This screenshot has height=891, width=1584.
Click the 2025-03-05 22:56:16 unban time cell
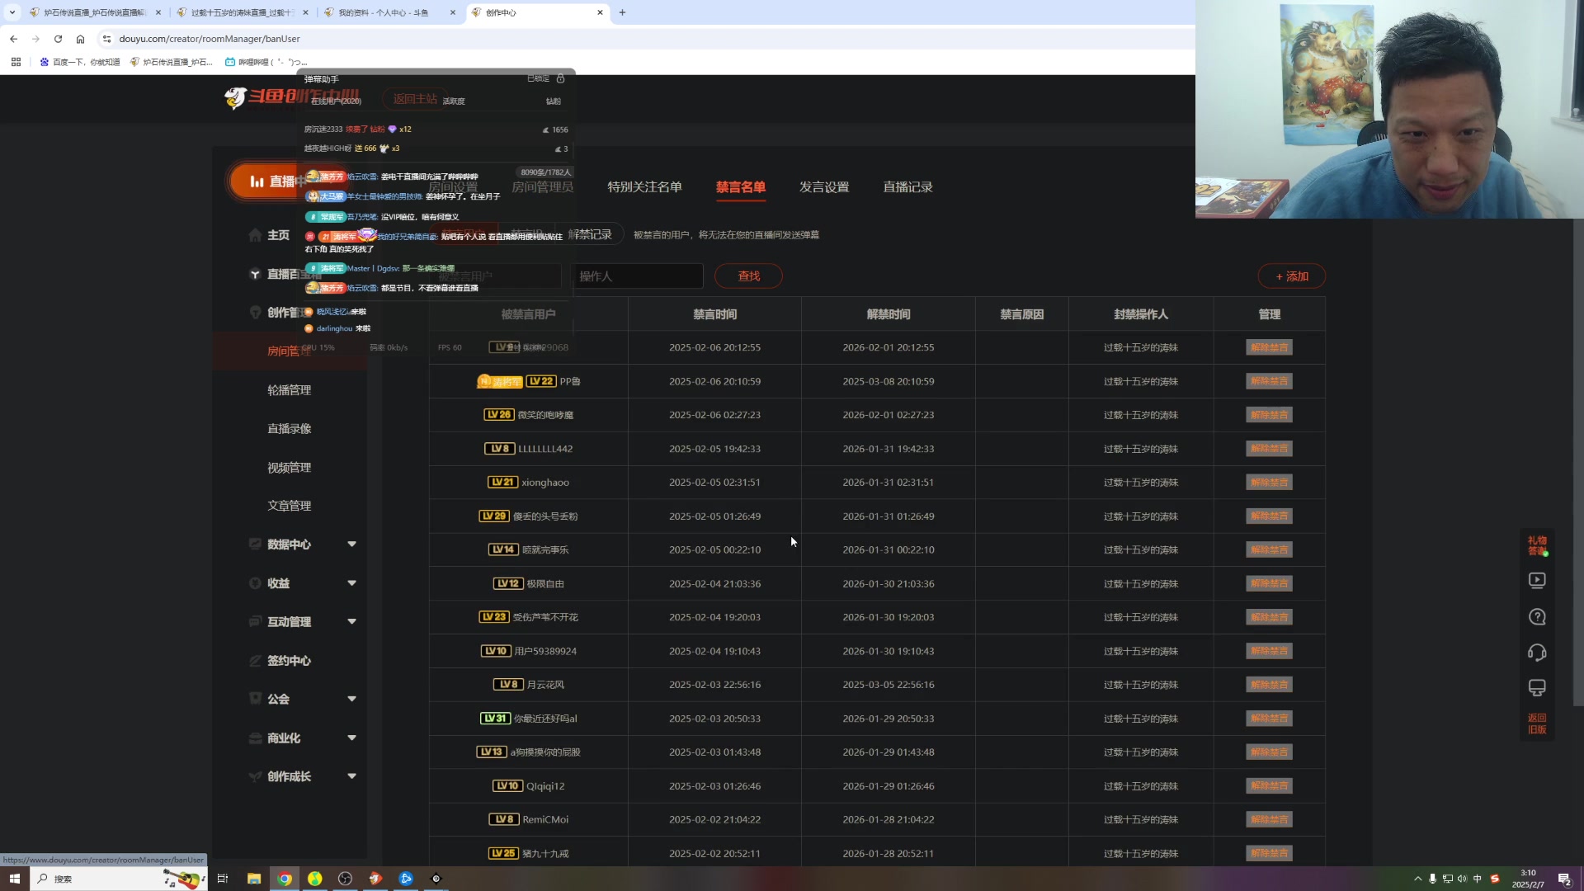click(888, 685)
